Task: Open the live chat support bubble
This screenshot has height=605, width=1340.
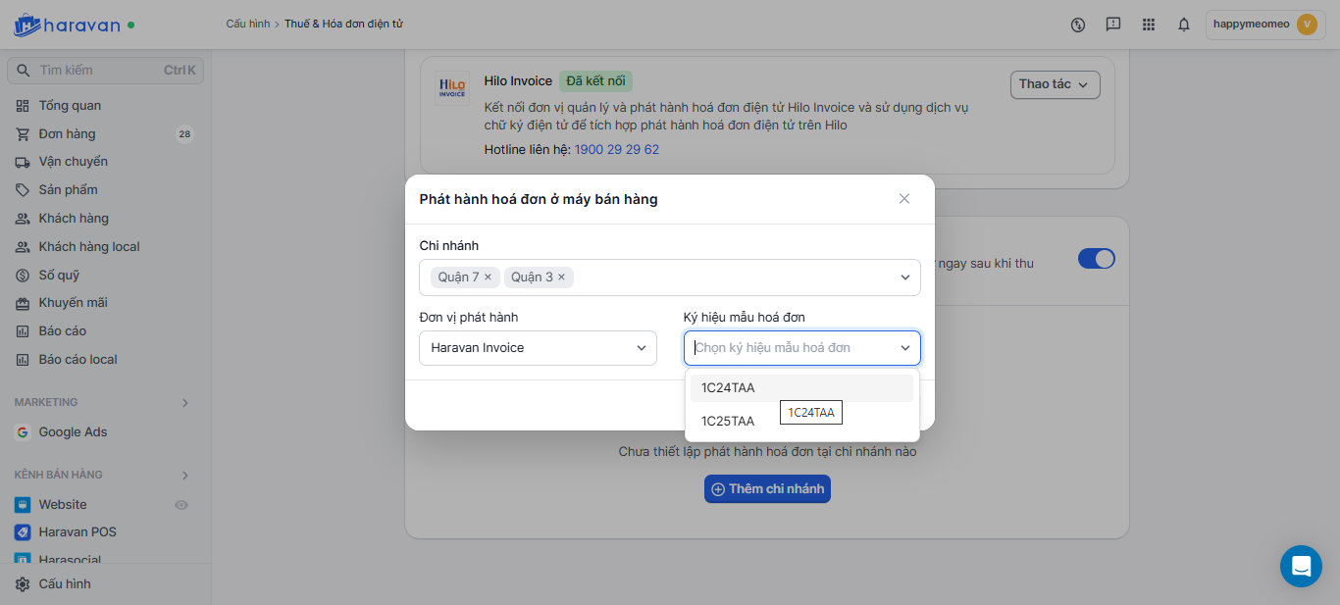Action: tap(1301, 566)
